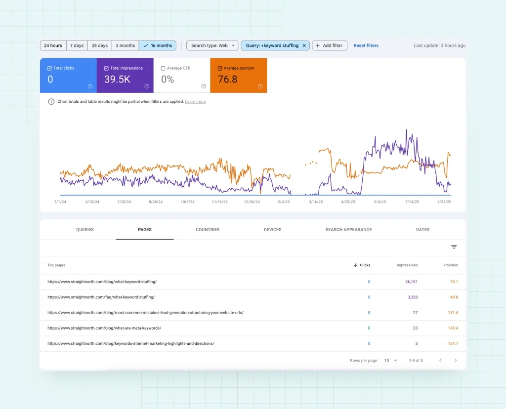Enable the Average CTR checkbox
This screenshot has height=409, width=506.
click(163, 68)
